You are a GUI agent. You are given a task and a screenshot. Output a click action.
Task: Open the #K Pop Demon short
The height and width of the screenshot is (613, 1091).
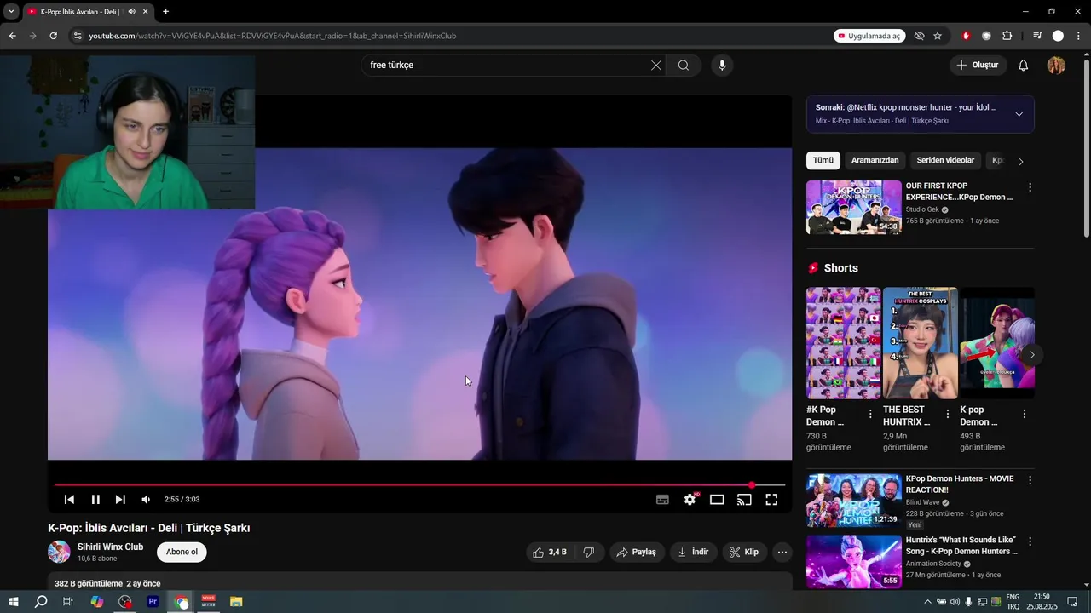tap(844, 342)
